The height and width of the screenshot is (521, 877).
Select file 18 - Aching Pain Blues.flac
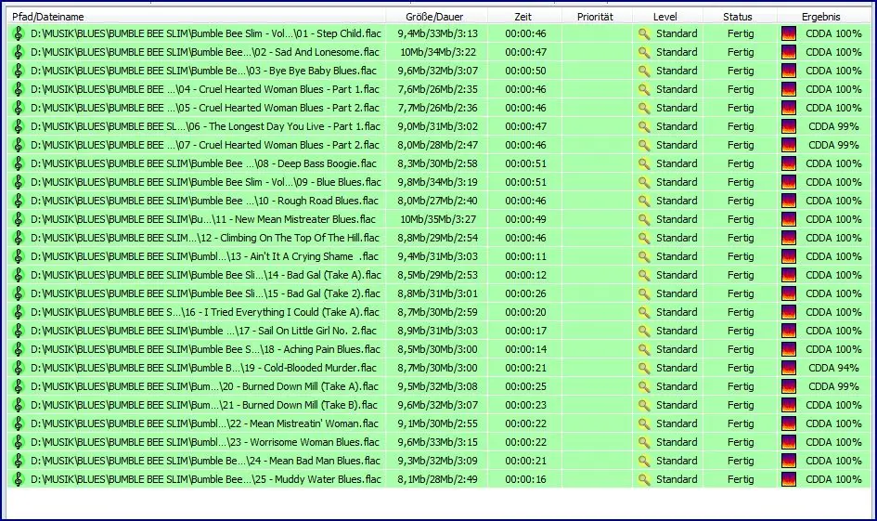(x=205, y=349)
